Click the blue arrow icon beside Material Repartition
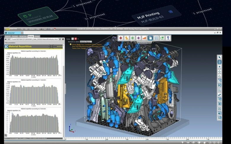This screenshot has height=144, width=231. 6,47
